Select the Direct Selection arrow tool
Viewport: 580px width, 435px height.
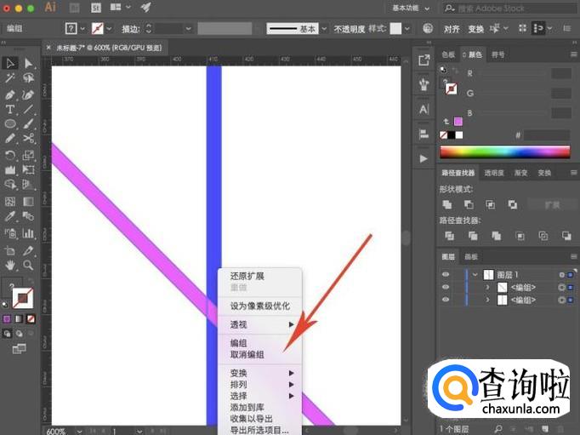[28, 63]
